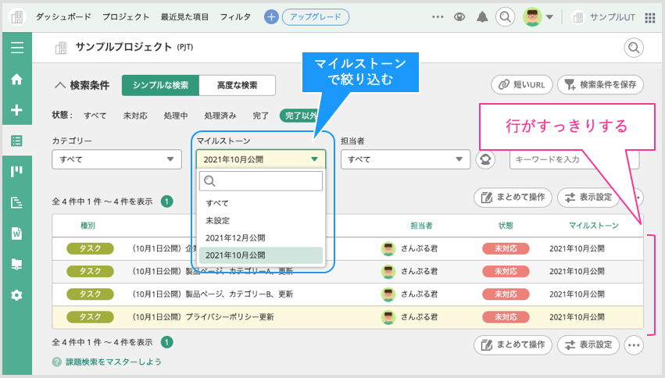The image size is (665, 378).
Task: Switch to 高度な検索 tab
Action: [x=238, y=85]
